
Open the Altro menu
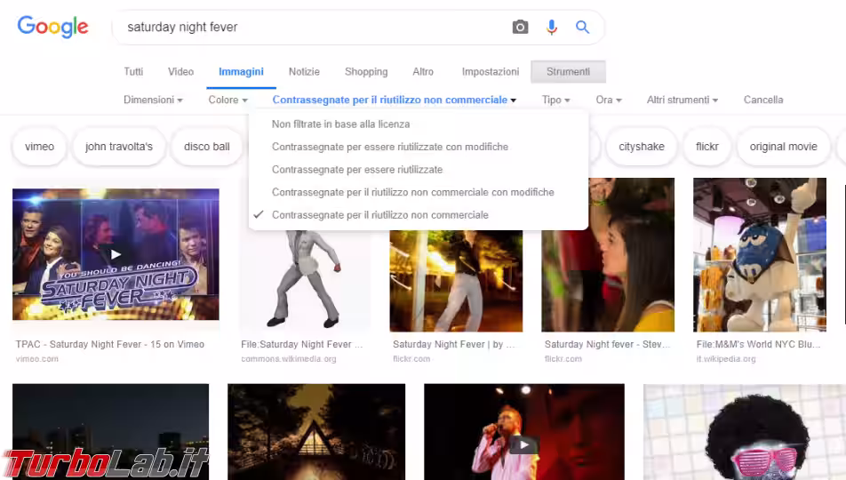click(423, 72)
